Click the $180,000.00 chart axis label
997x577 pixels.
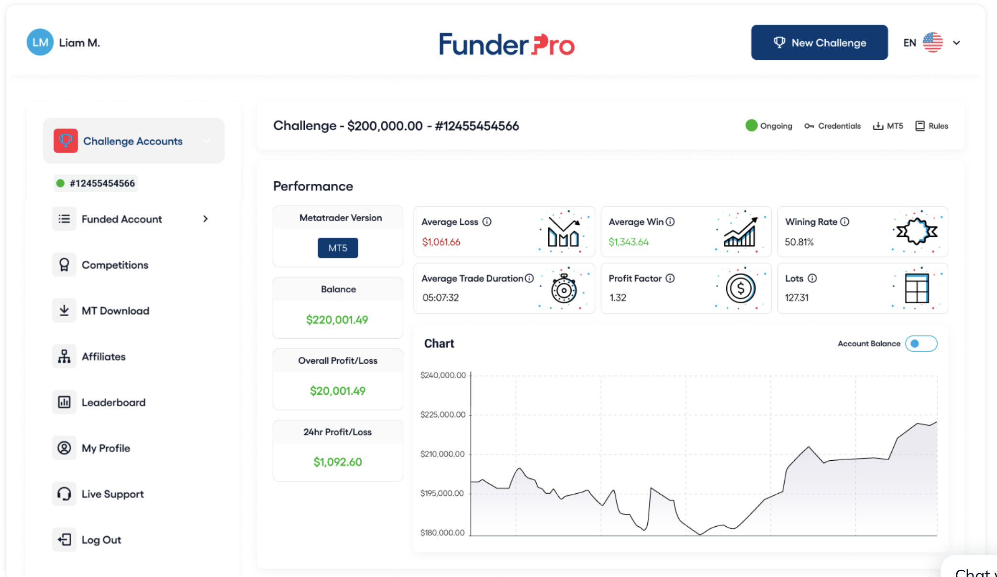tap(443, 533)
